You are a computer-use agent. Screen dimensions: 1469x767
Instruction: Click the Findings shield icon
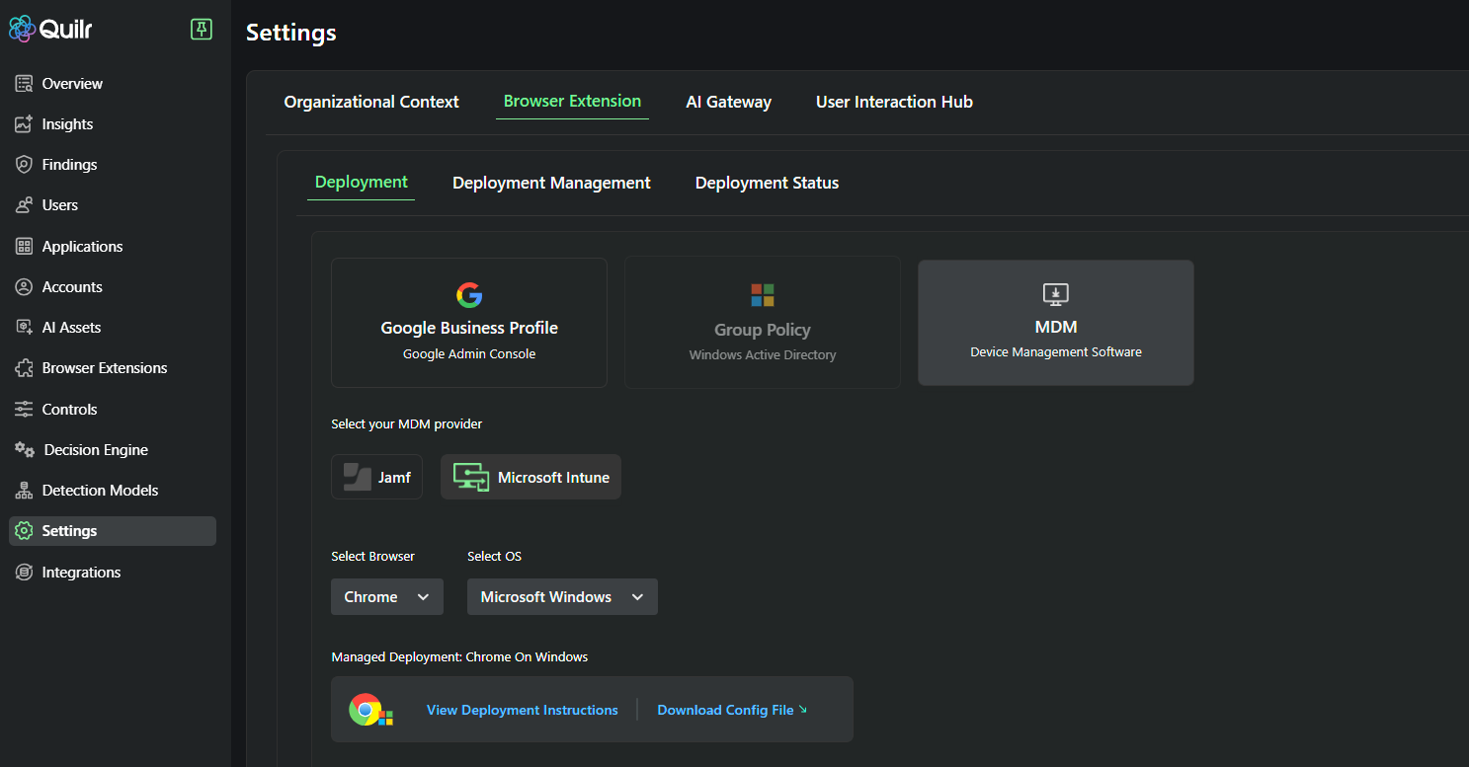[x=25, y=165]
